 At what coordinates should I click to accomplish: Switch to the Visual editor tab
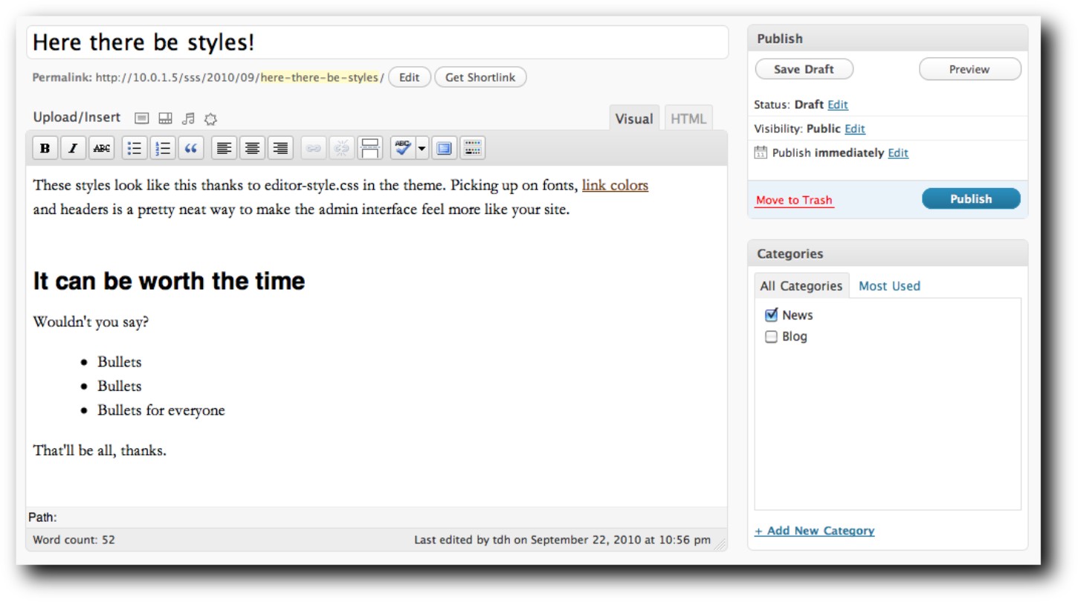point(634,118)
